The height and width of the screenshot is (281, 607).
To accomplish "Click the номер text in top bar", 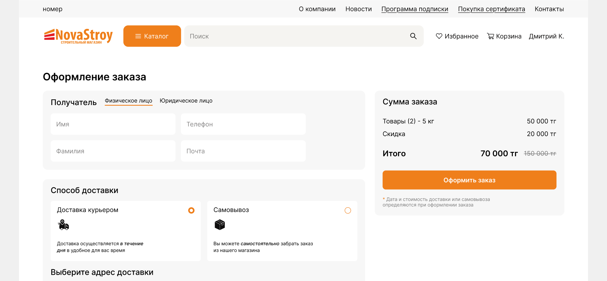I will (x=52, y=9).
